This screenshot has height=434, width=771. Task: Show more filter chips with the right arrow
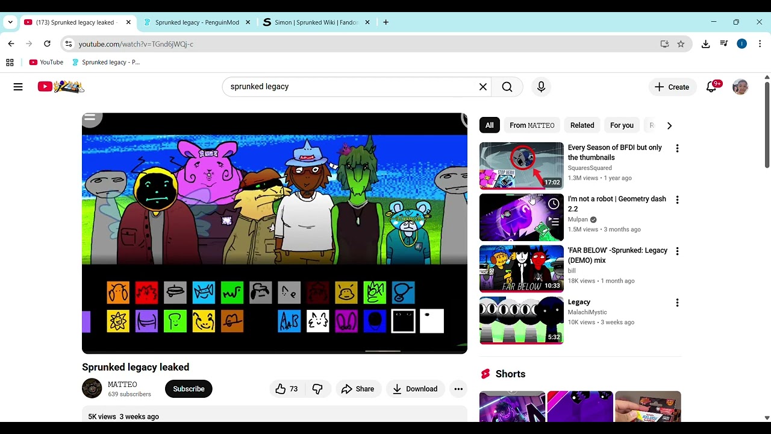pos(669,125)
